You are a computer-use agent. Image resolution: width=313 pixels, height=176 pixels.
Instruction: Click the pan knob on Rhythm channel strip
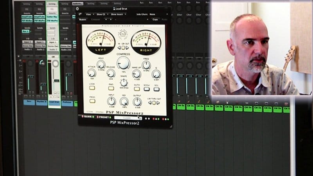coord(42,63)
